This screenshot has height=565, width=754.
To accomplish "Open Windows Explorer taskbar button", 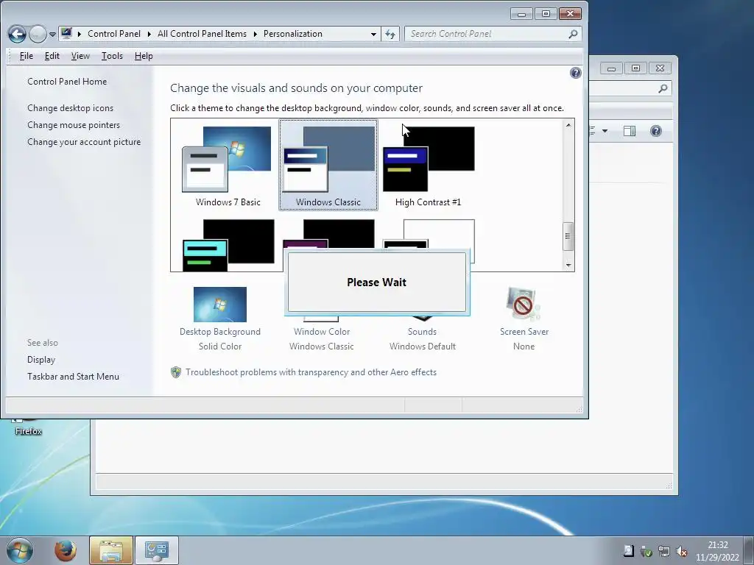I will tap(110, 550).
